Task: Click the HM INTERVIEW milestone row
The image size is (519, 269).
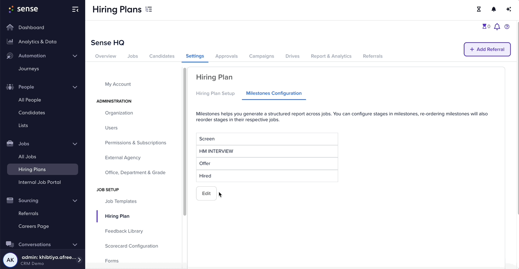Action: (267, 151)
